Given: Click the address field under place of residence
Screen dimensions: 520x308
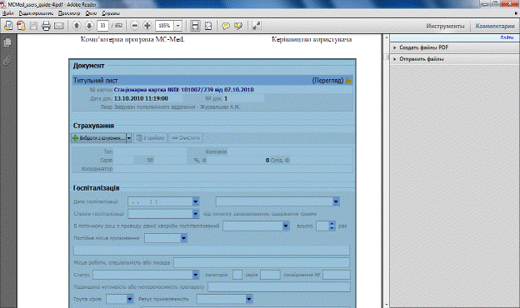Looking at the screenshot, I should coord(212,251).
